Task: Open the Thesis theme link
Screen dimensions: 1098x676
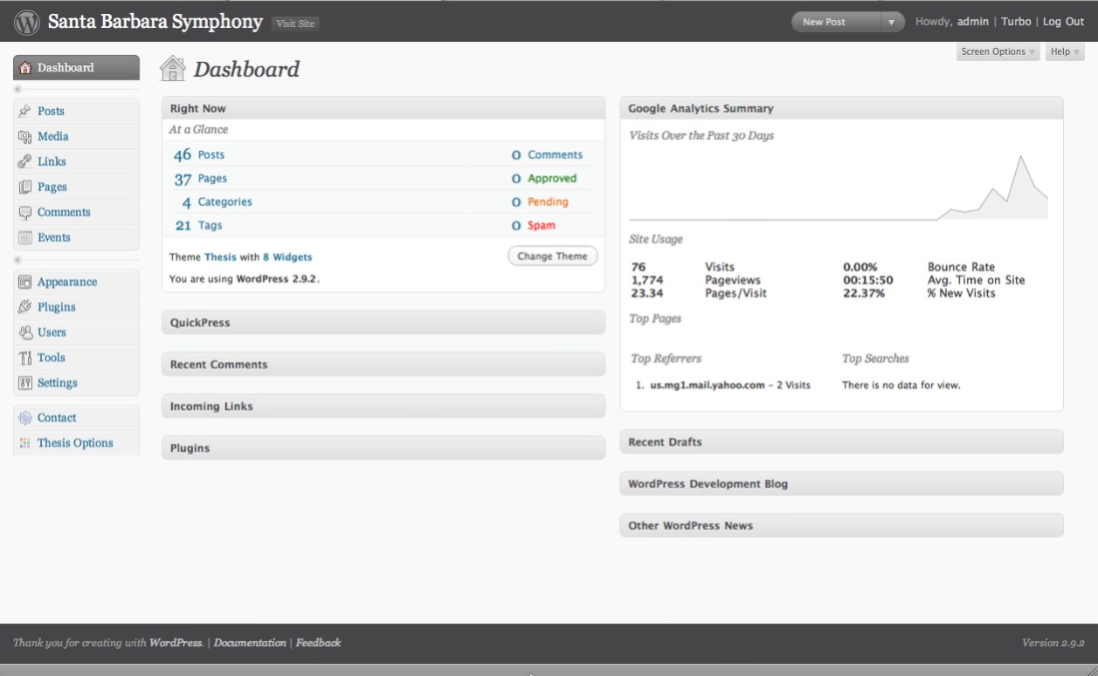Action: 220,257
